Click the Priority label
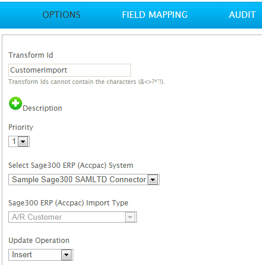 pyautogui.click(x=21, y=127)
